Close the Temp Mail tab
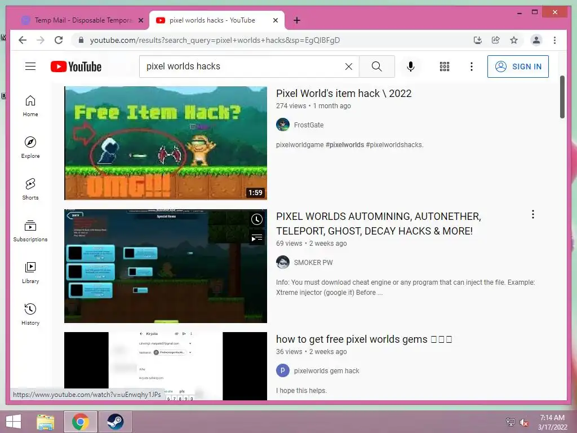Viewport: 577px width, 433px height. tap(140, 20)
